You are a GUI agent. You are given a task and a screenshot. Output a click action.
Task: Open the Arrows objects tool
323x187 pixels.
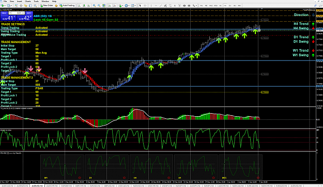[x=194, y=6]
